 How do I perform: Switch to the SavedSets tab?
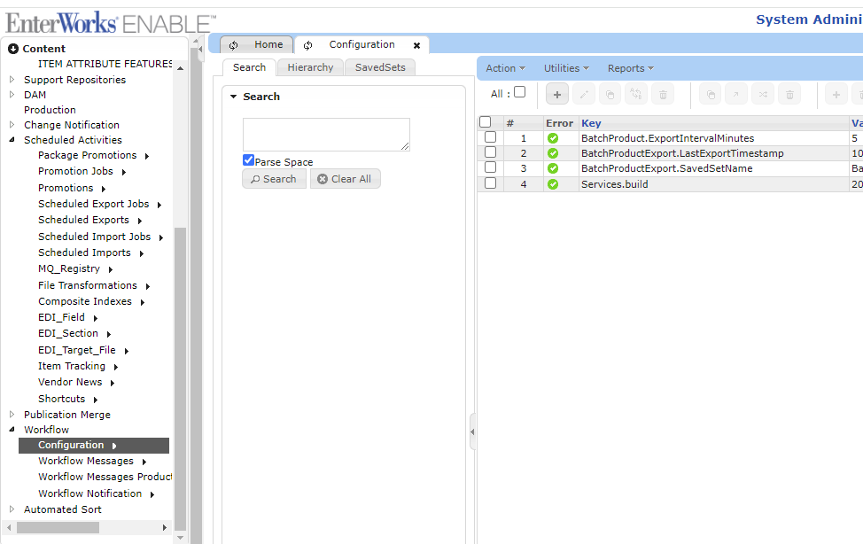[380, 67]
